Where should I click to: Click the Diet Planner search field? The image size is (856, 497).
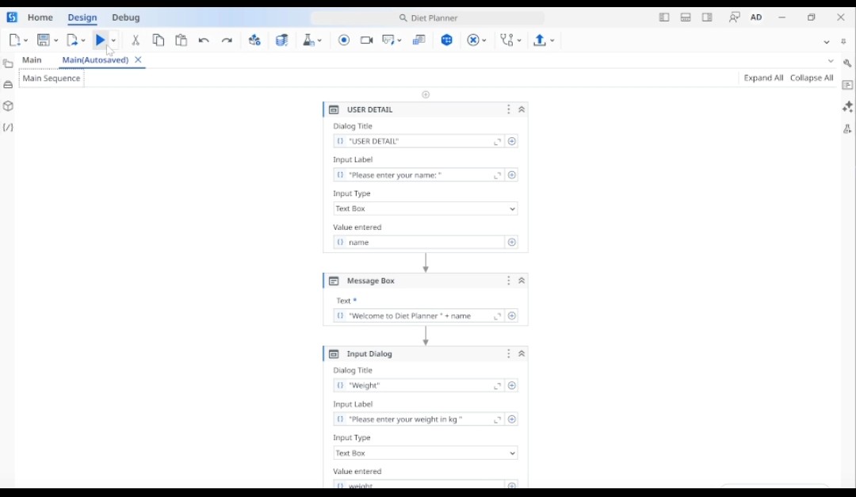[x=428, y=17]
